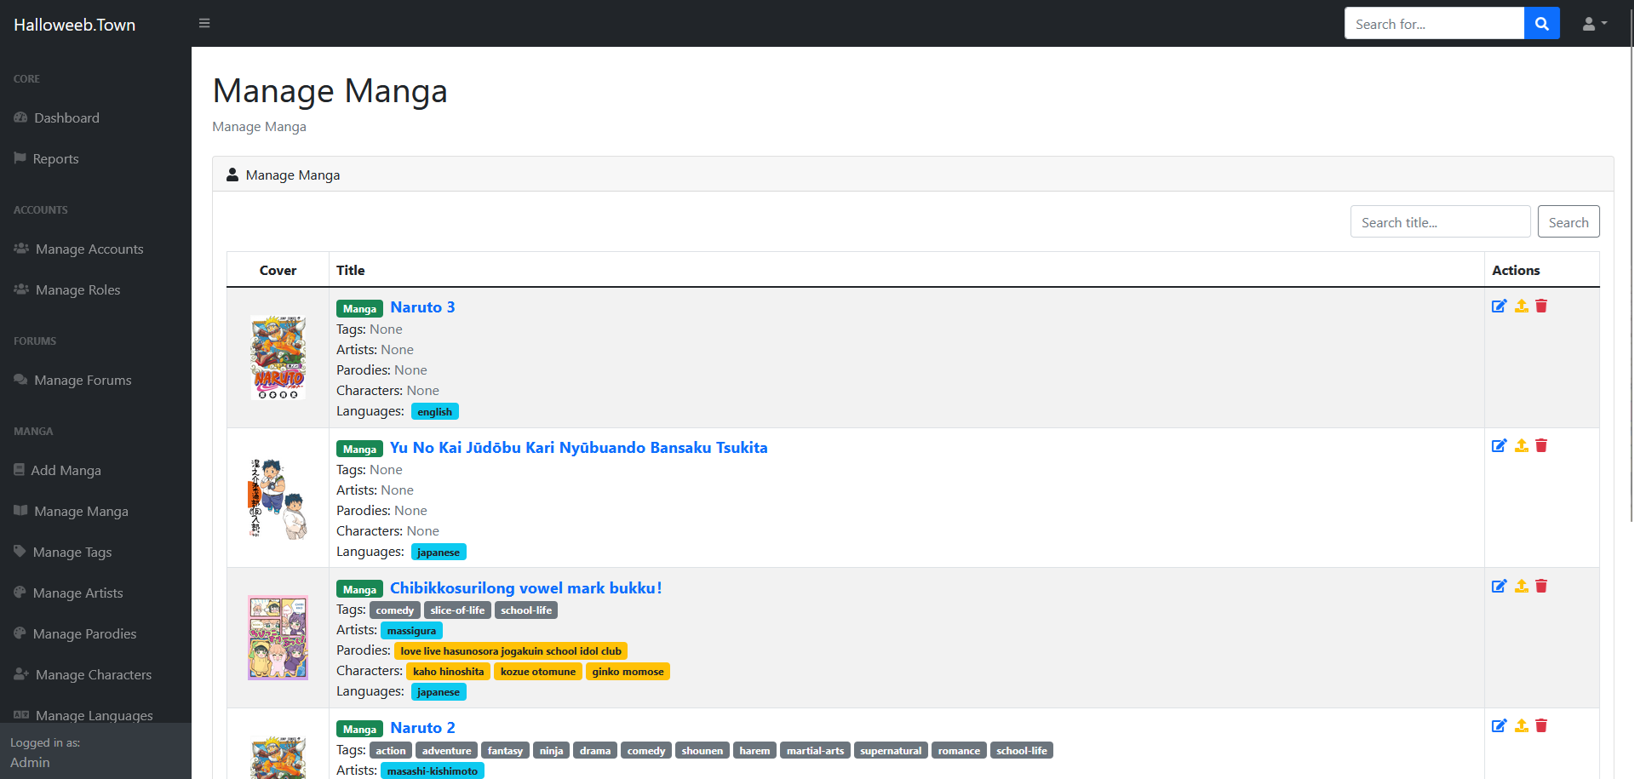Screen dimensions: 1634x779
Task: Click the 'ninja' tag on Naruto 2
Action: (x=551, y=751)
